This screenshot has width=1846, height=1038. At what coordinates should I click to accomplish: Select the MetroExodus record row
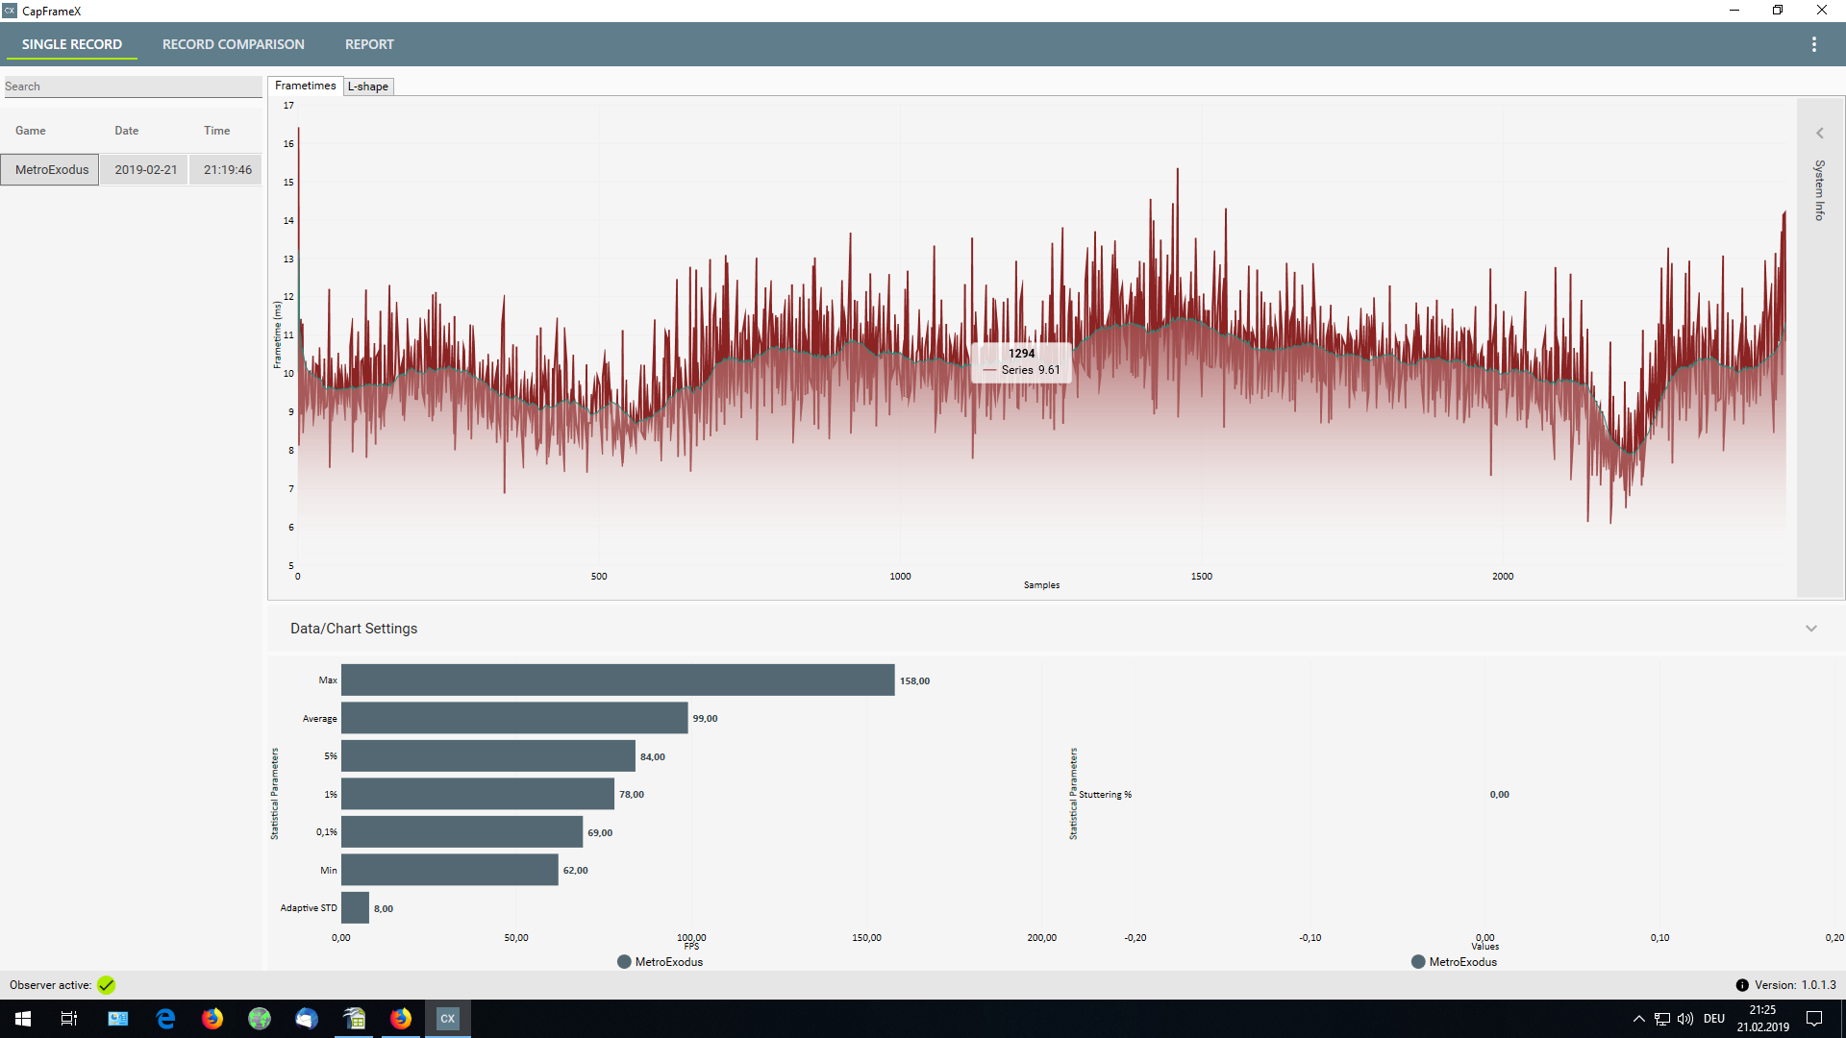tap(52, 170)
